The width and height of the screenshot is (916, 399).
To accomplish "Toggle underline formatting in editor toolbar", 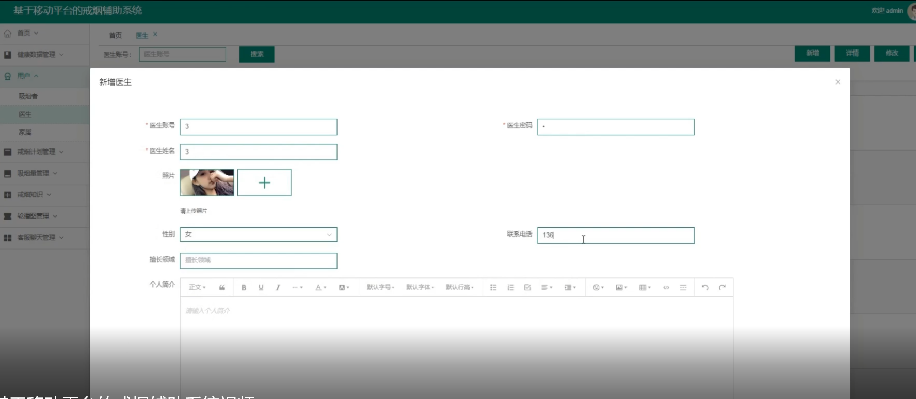I will tap(261, 288).
